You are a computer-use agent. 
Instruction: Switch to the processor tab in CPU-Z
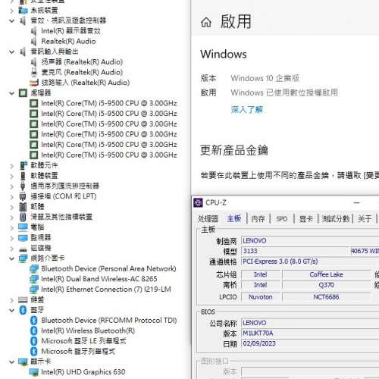pyautogui.click(x=208, y=219)
